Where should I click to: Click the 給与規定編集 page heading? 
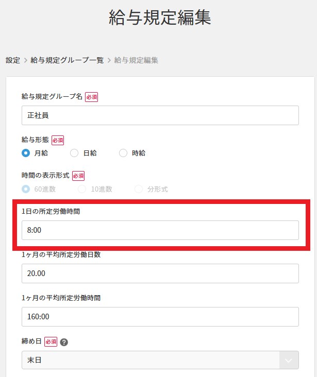pyautogui.click(x=160, y=18)
